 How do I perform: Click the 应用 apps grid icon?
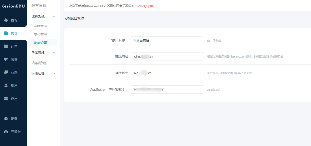6,98
